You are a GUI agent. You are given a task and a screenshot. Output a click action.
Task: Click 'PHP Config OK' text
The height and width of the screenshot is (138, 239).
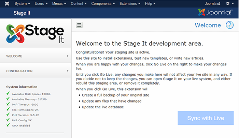(x=22, y=120)
